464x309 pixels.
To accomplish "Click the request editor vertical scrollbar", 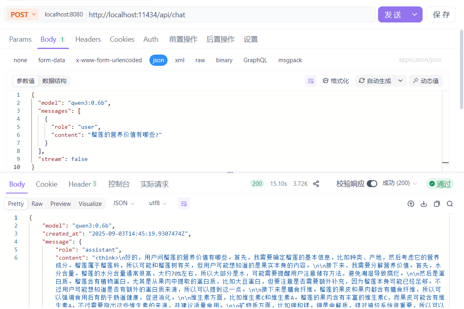I will click(x=446, y=131).
